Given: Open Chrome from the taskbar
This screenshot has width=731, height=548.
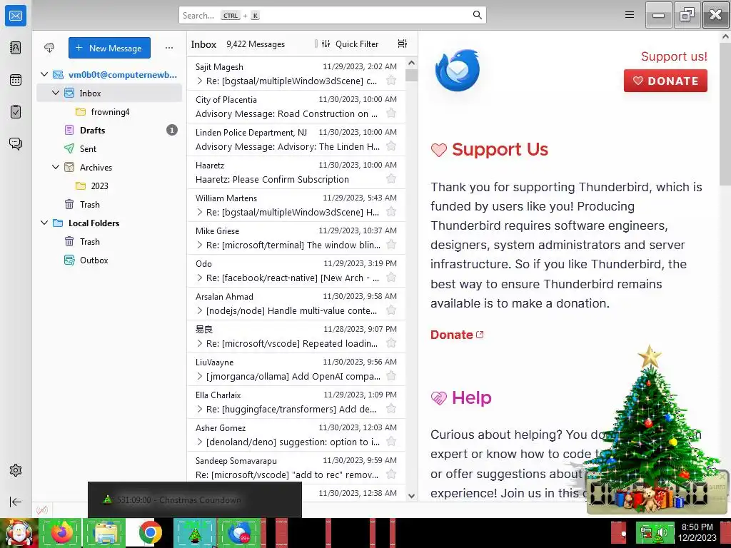Looking at the screenshot, I should click(149, 532).
